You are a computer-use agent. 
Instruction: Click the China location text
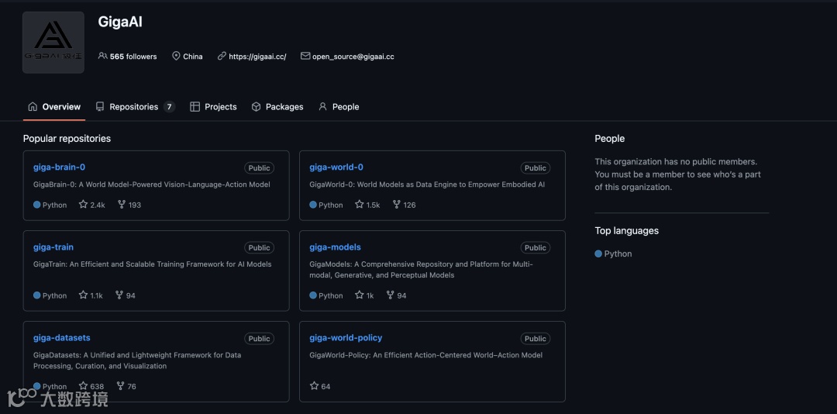[193, 56]
